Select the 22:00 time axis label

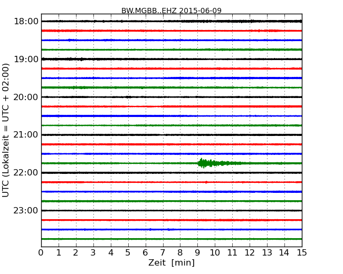(26, 173)
